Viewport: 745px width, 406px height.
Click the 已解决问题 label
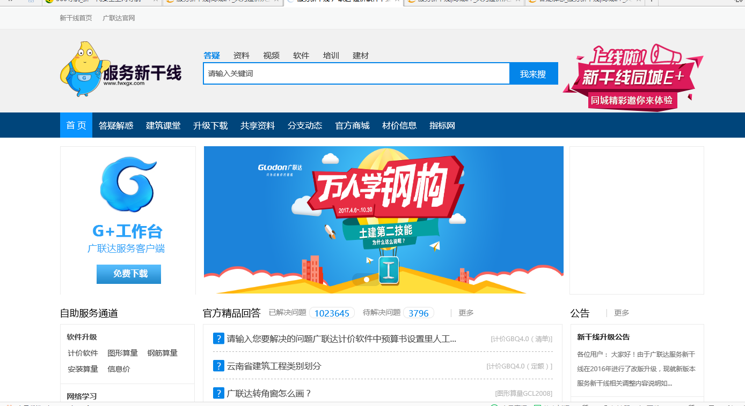tap(288, 312)
